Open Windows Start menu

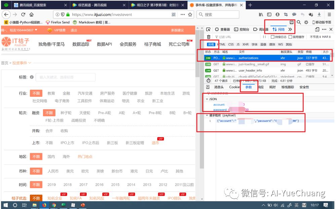6,205
